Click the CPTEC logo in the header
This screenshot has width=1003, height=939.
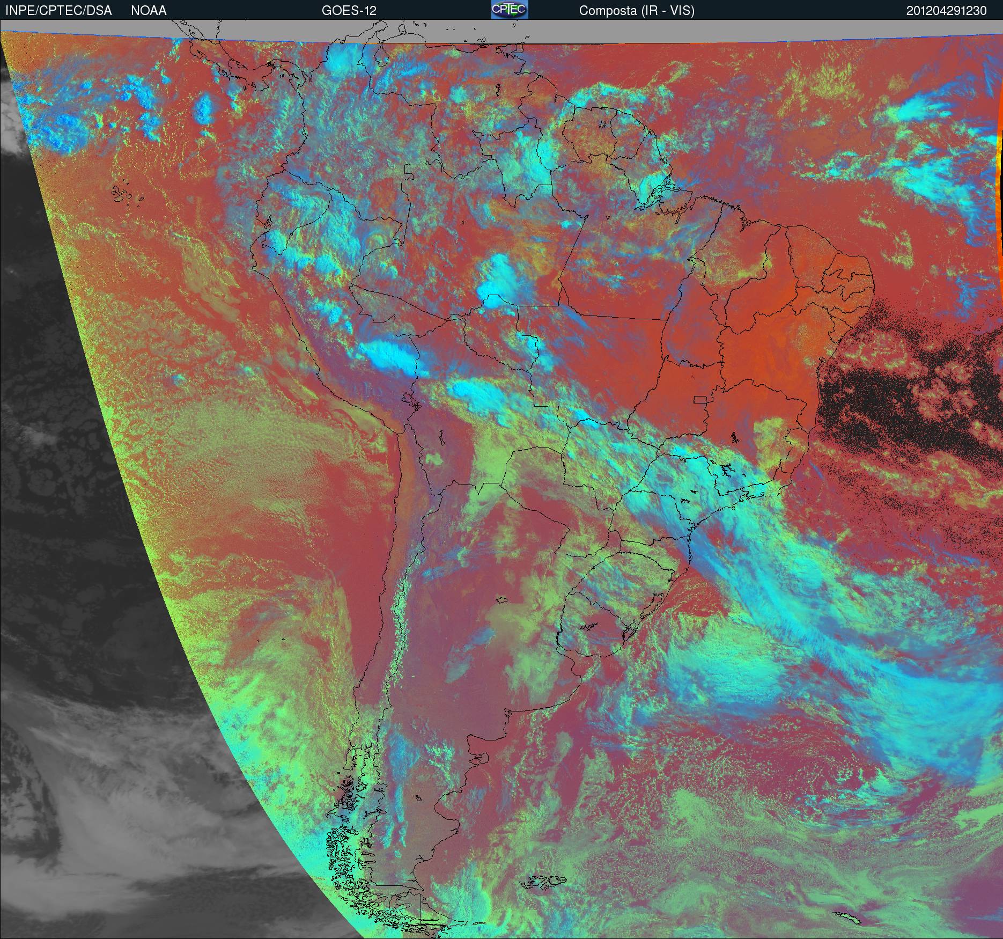510,10
